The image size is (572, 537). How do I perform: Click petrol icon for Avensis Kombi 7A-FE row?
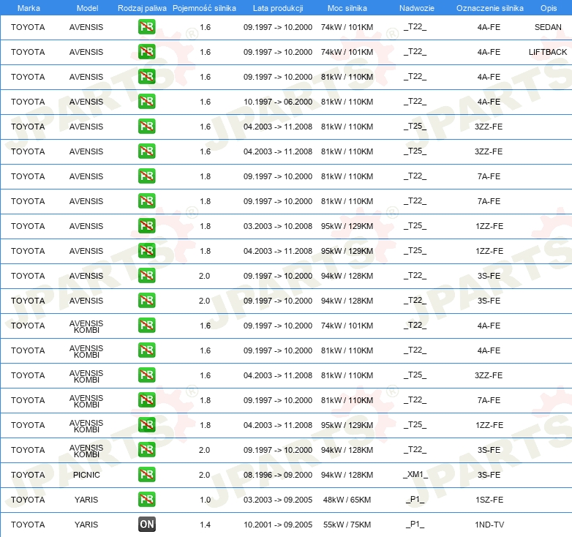tap(147, 399)
